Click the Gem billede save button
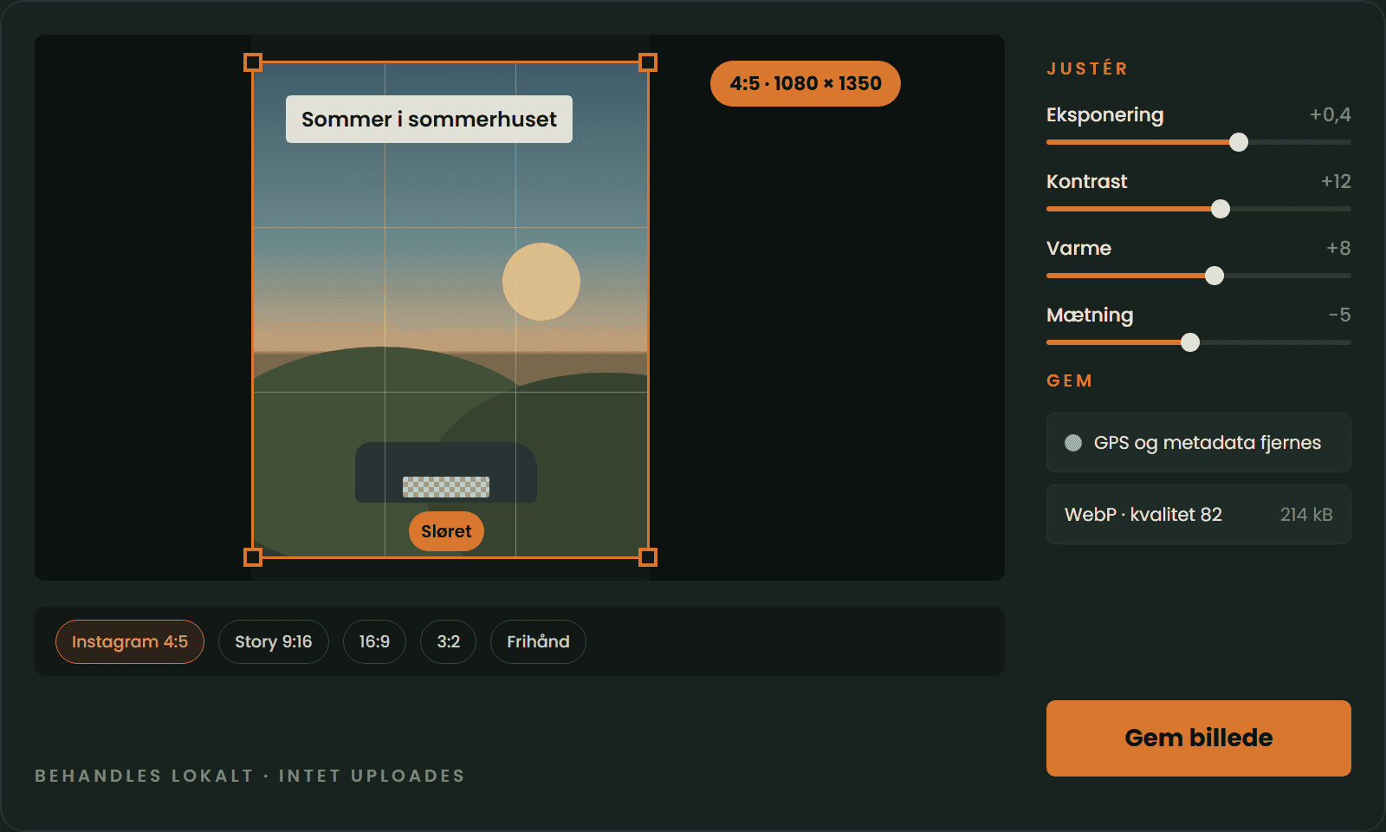This screenshot has width=1386, height=832. coord(1199,738)
